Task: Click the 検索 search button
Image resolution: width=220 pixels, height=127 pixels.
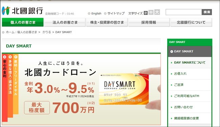Action: point(207,12)
